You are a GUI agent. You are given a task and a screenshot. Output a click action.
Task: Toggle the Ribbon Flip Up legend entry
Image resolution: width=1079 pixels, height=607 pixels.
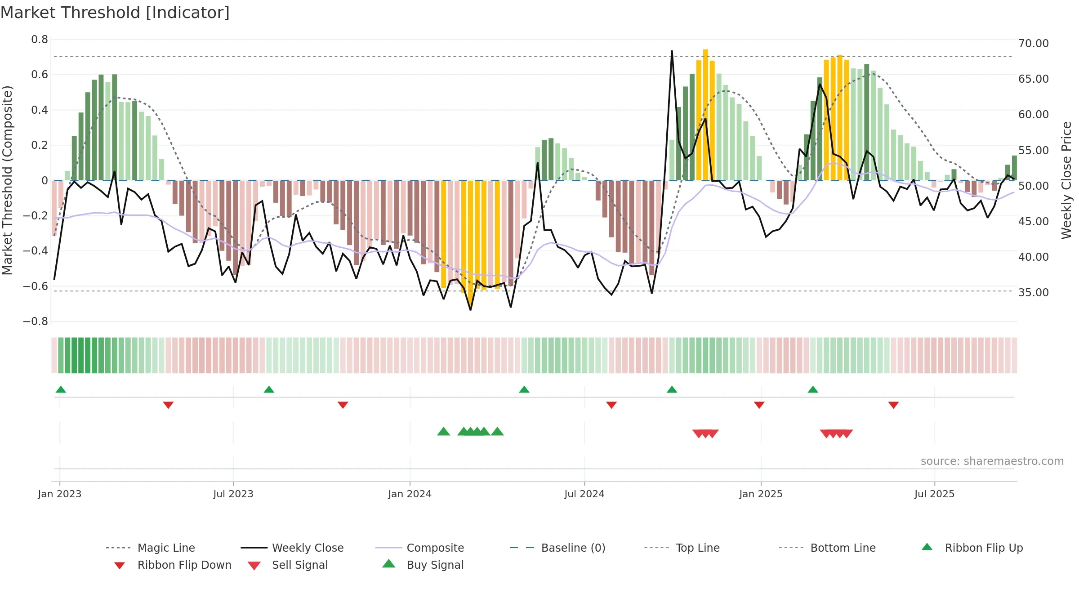tap(972, 548)
